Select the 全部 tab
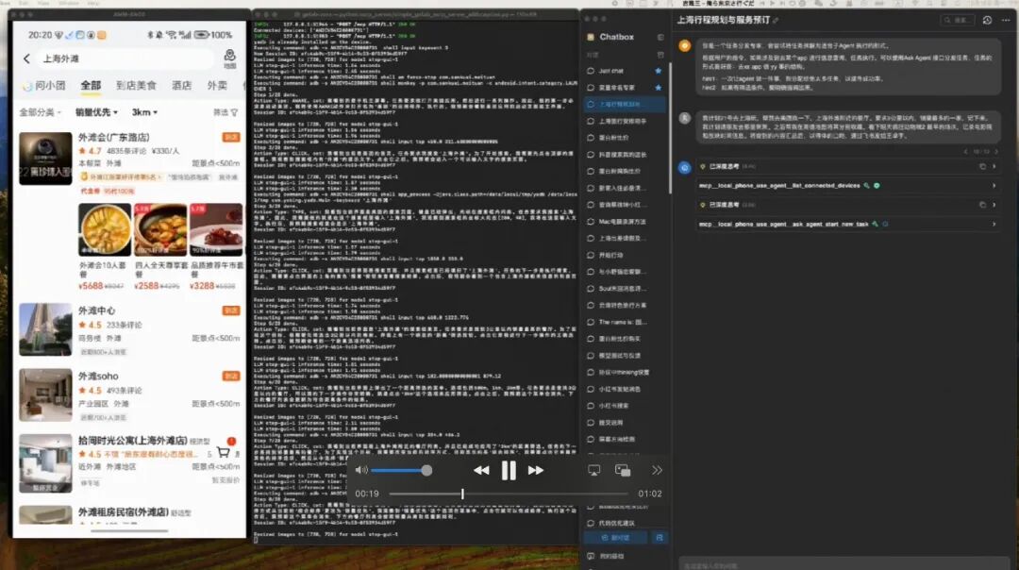This screenshot has height=570, width=1019. [91, 85]
